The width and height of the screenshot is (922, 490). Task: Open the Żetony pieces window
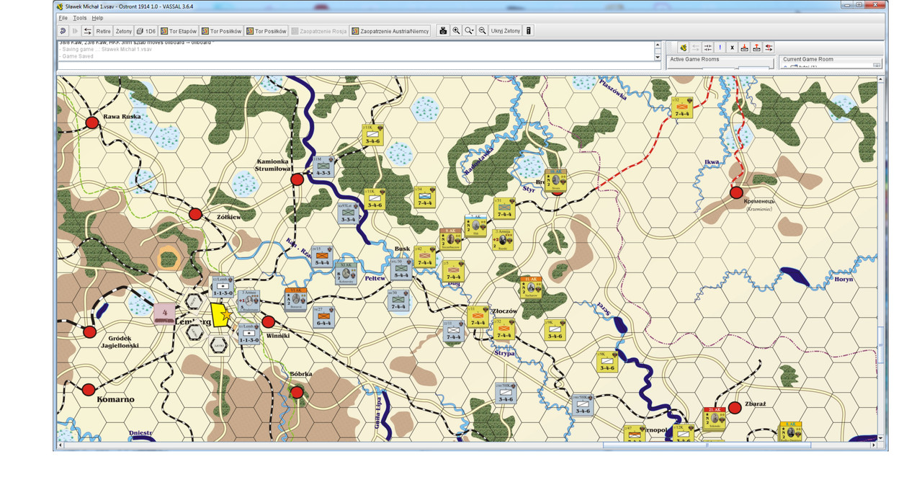coord(124,31)
